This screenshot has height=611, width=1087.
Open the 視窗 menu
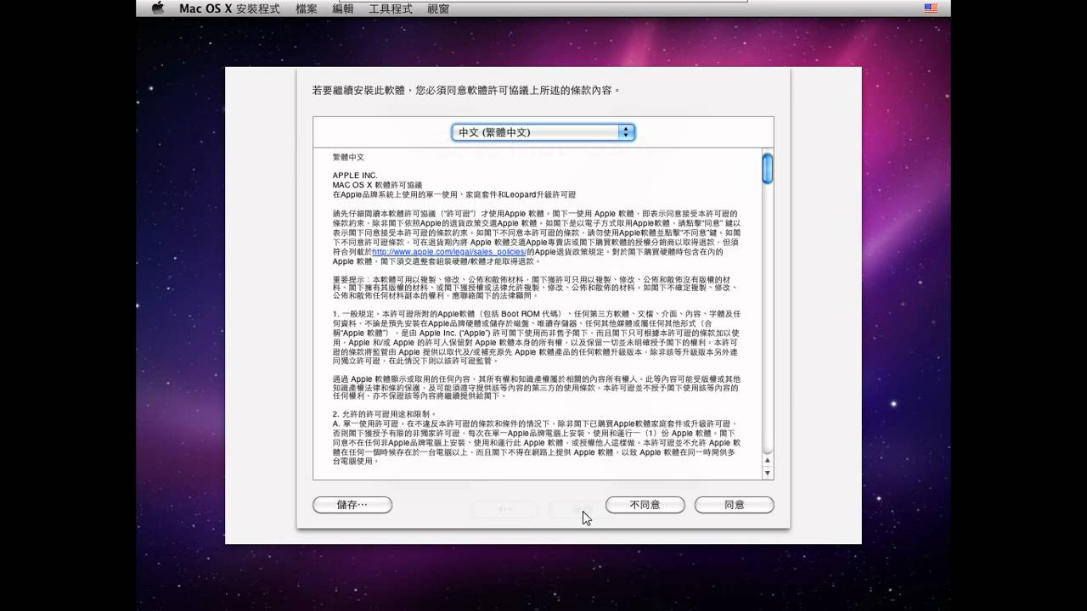coord(438,8)
